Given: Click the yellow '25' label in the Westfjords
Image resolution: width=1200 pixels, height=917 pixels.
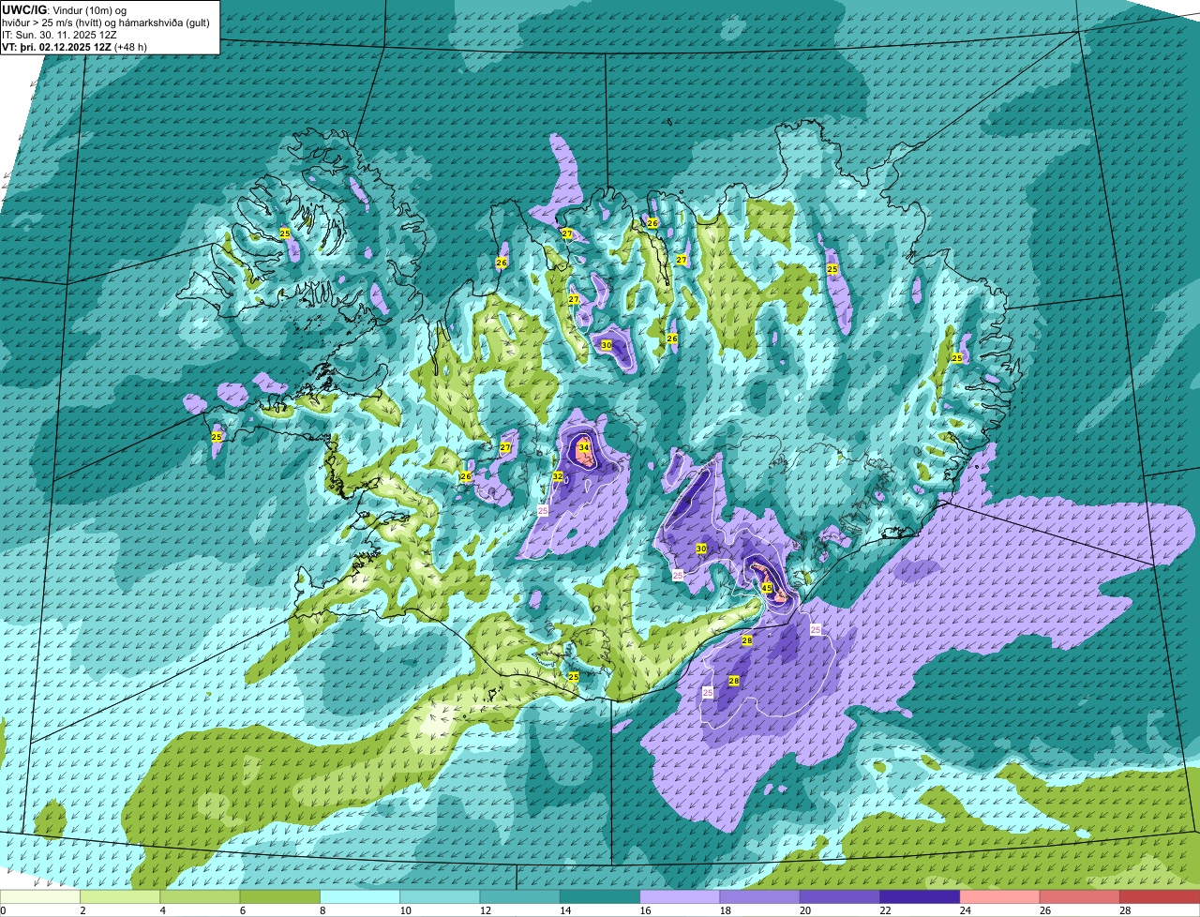Looking at the screenshot, I should (x=285, y=233).
